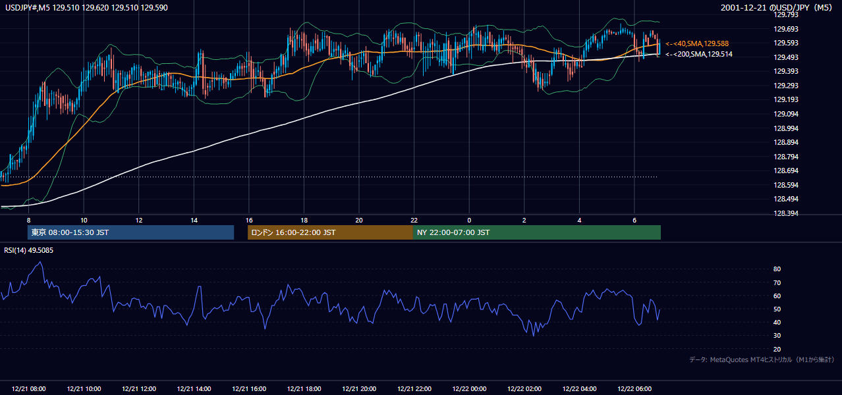Screen dimensions: 842x395
Task: Click RSI scale value 30
Action: click(777, 336)
